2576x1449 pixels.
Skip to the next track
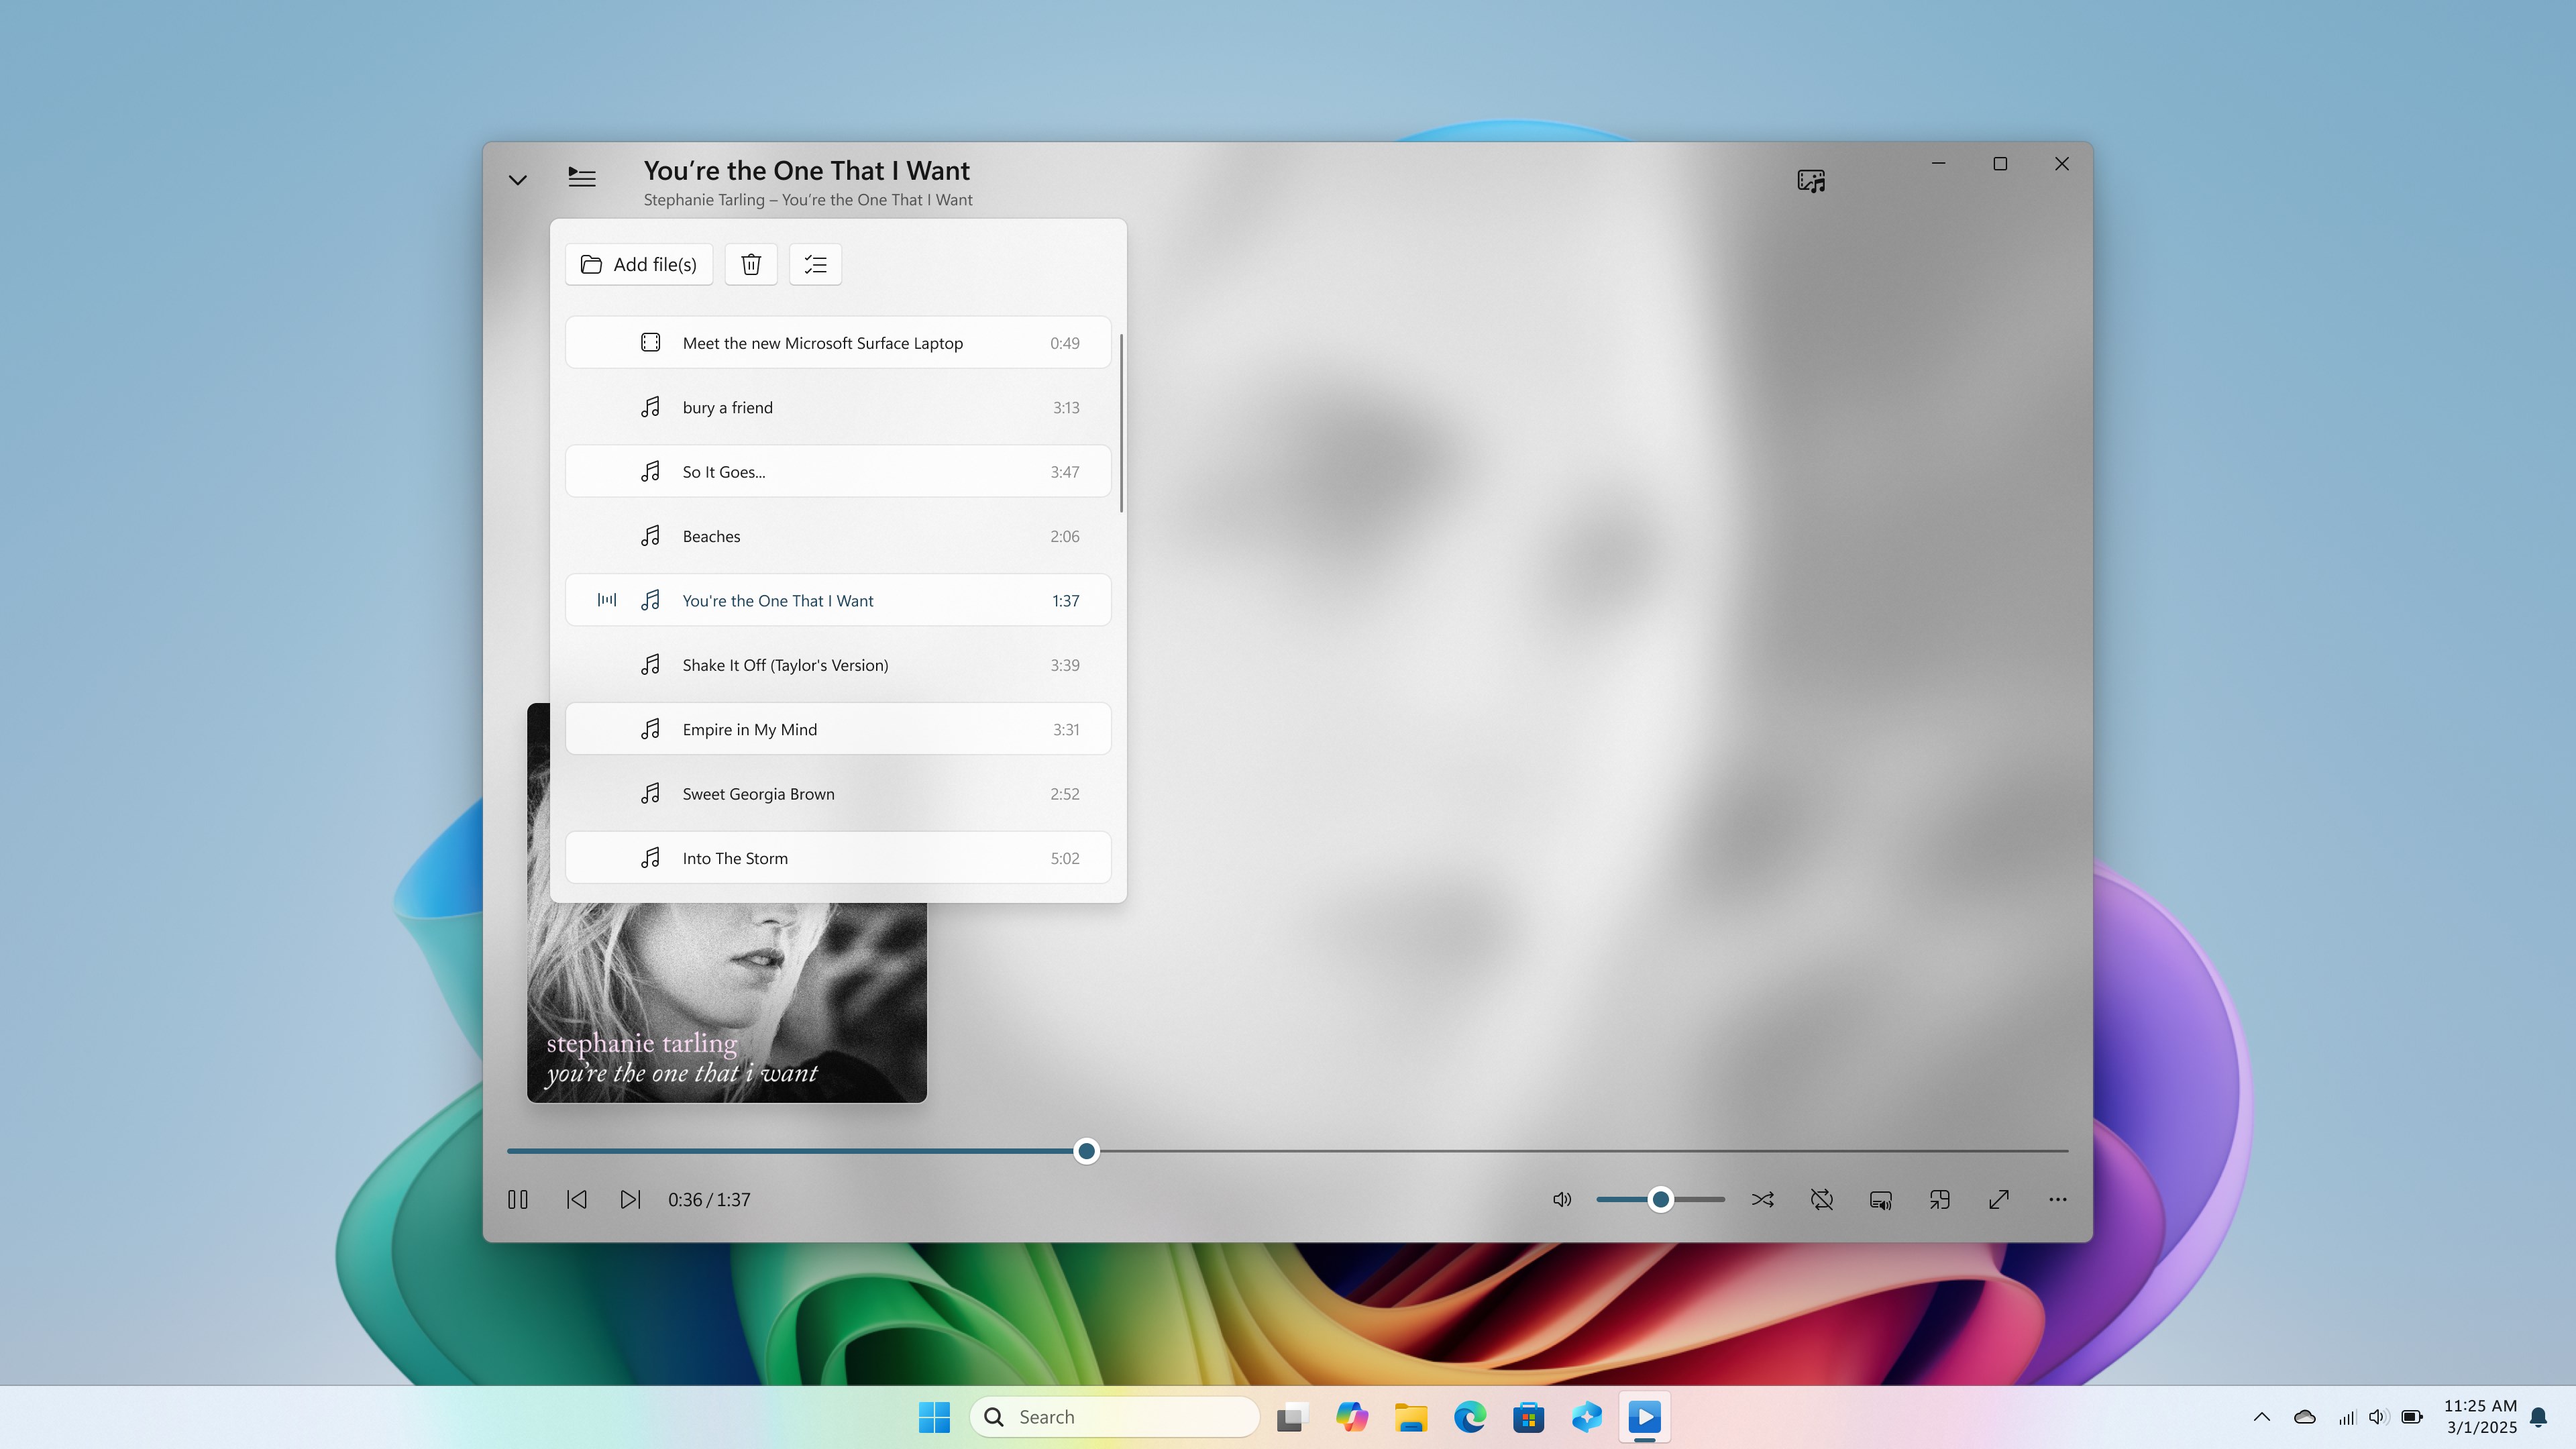click(x=630, y=1199)
